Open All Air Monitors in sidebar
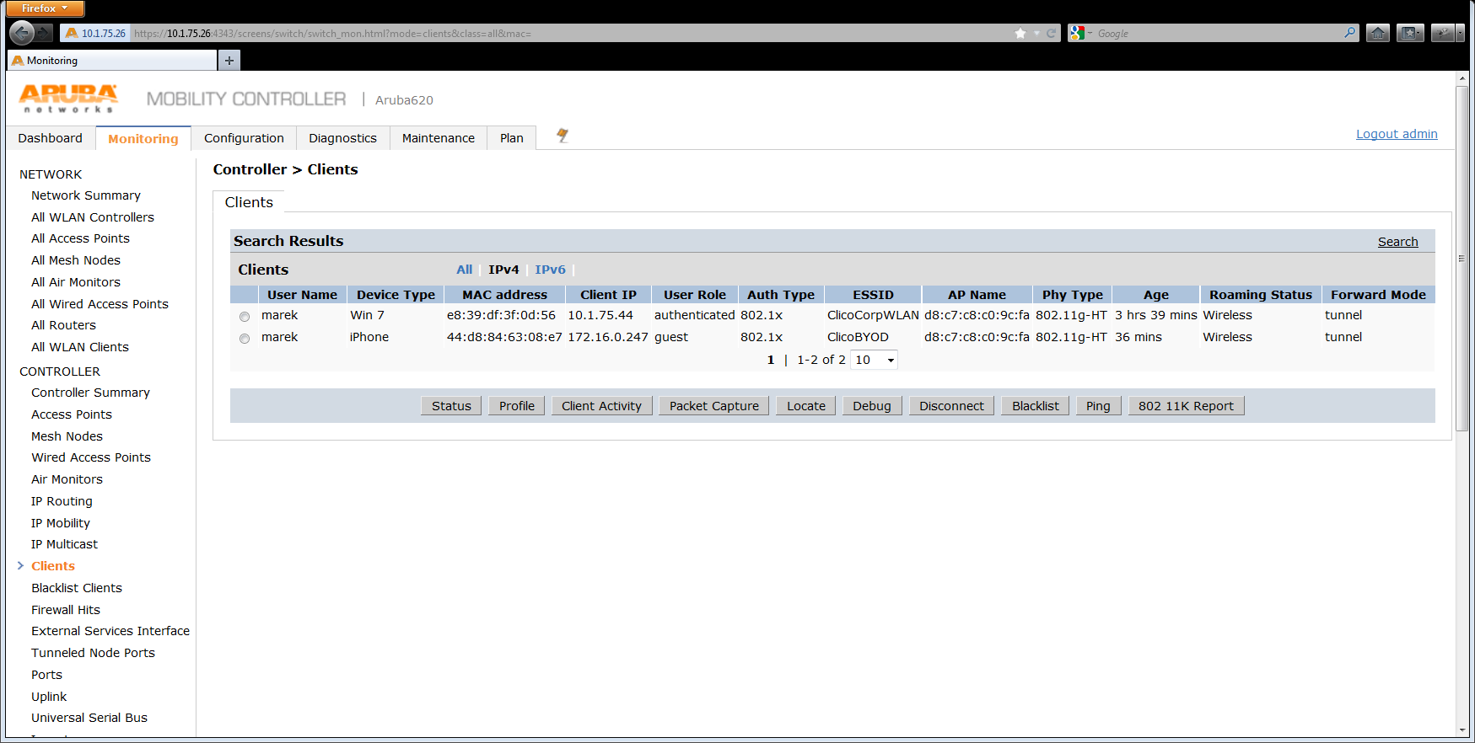This screenshot has height=743, width=1475. coord(76,282)
